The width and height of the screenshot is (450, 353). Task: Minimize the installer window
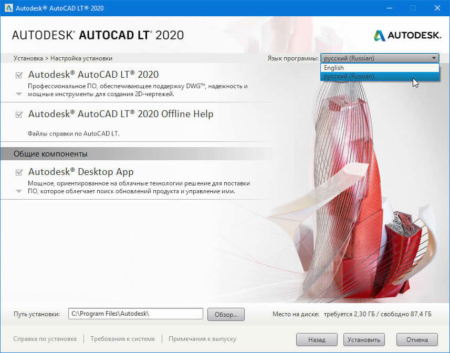(390, 8)
